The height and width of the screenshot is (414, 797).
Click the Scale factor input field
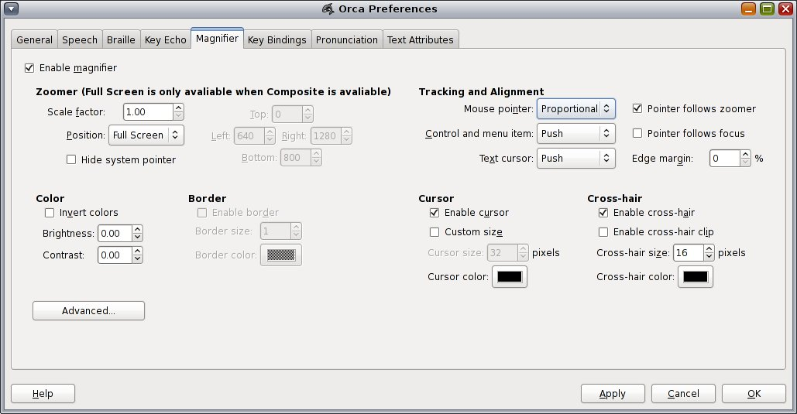click(x=149, y=111)
